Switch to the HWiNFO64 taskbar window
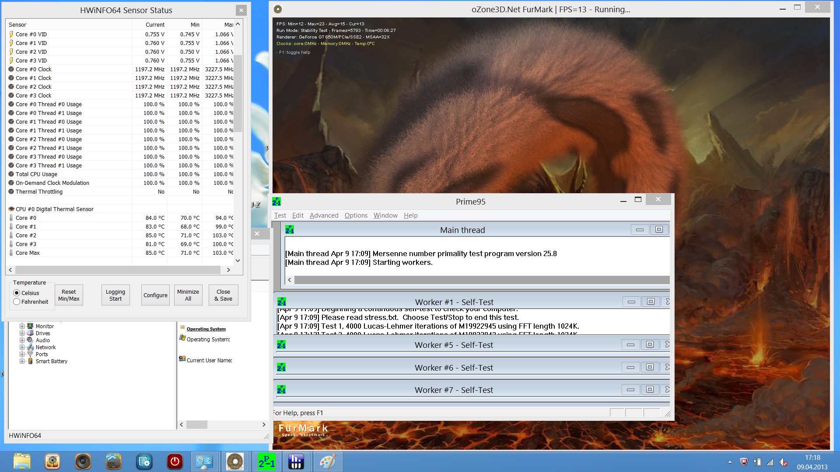This screenshot has height=472, width=840. click(205, 462)
